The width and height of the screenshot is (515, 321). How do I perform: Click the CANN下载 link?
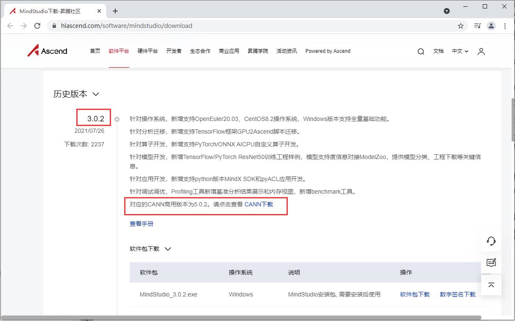click(259, 204)
